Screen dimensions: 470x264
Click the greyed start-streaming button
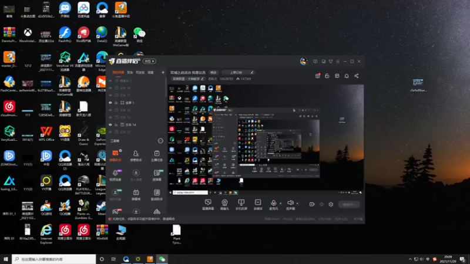click(x=349, y=204)
